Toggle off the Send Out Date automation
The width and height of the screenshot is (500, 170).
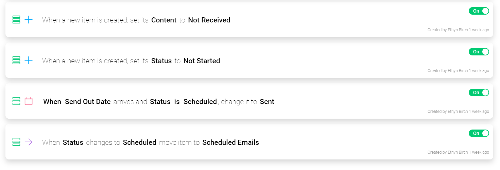[x=479, y=92]
